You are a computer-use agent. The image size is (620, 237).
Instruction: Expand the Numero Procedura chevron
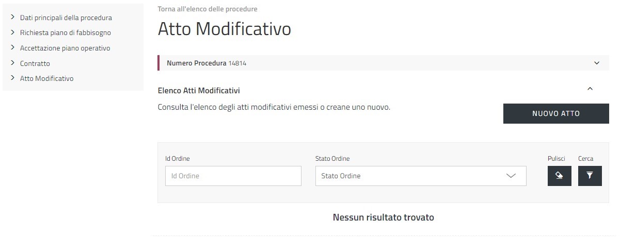[x=597, y=63]
